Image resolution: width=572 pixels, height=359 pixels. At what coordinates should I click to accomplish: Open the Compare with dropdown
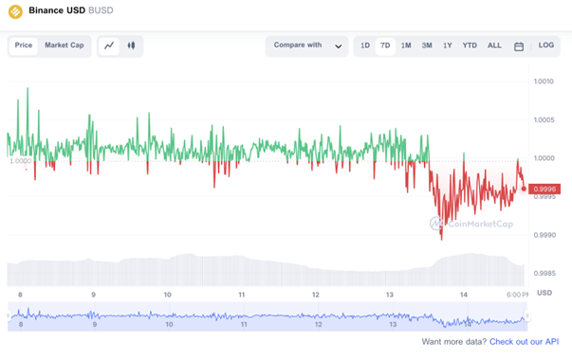[x=306, y=45]
